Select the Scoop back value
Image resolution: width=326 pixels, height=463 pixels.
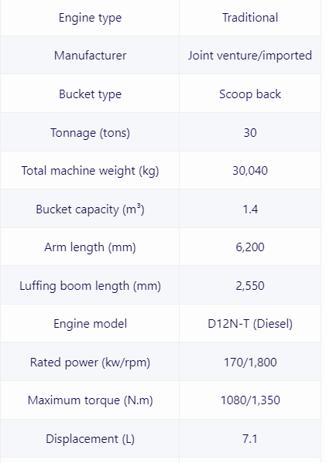pyautogui.click(x=250, y=94)
